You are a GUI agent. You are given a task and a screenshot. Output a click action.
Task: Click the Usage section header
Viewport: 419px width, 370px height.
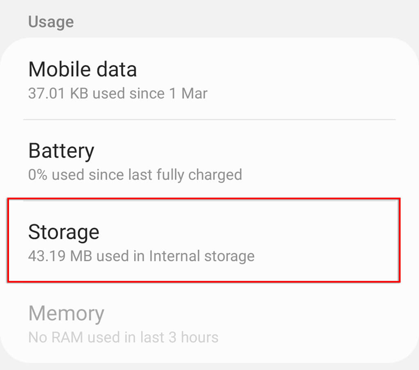click(x=51, y=22)
